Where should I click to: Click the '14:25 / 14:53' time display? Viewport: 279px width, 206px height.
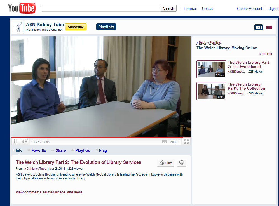41,142
